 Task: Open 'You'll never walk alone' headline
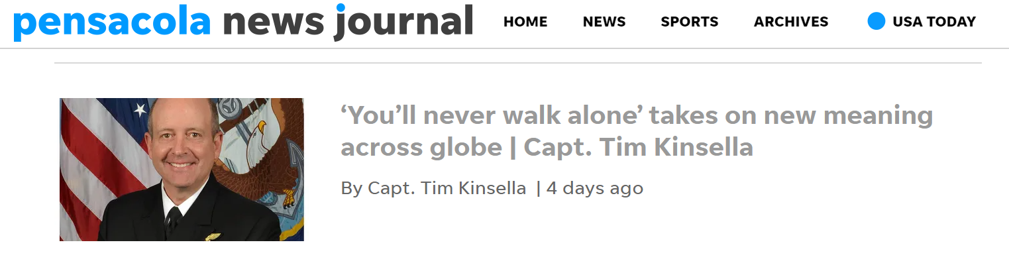pos(636,117)
